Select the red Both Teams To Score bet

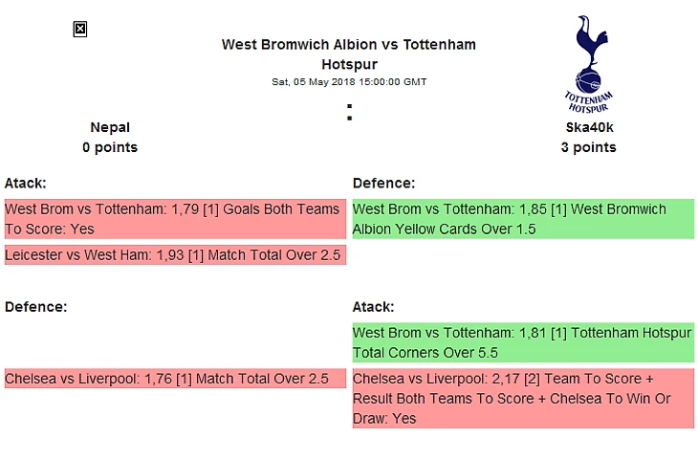(174, 219)
